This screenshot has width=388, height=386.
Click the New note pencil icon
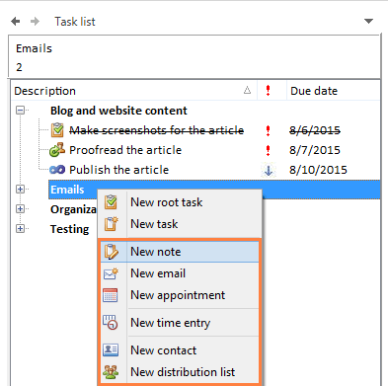click(x=111, y=252)
